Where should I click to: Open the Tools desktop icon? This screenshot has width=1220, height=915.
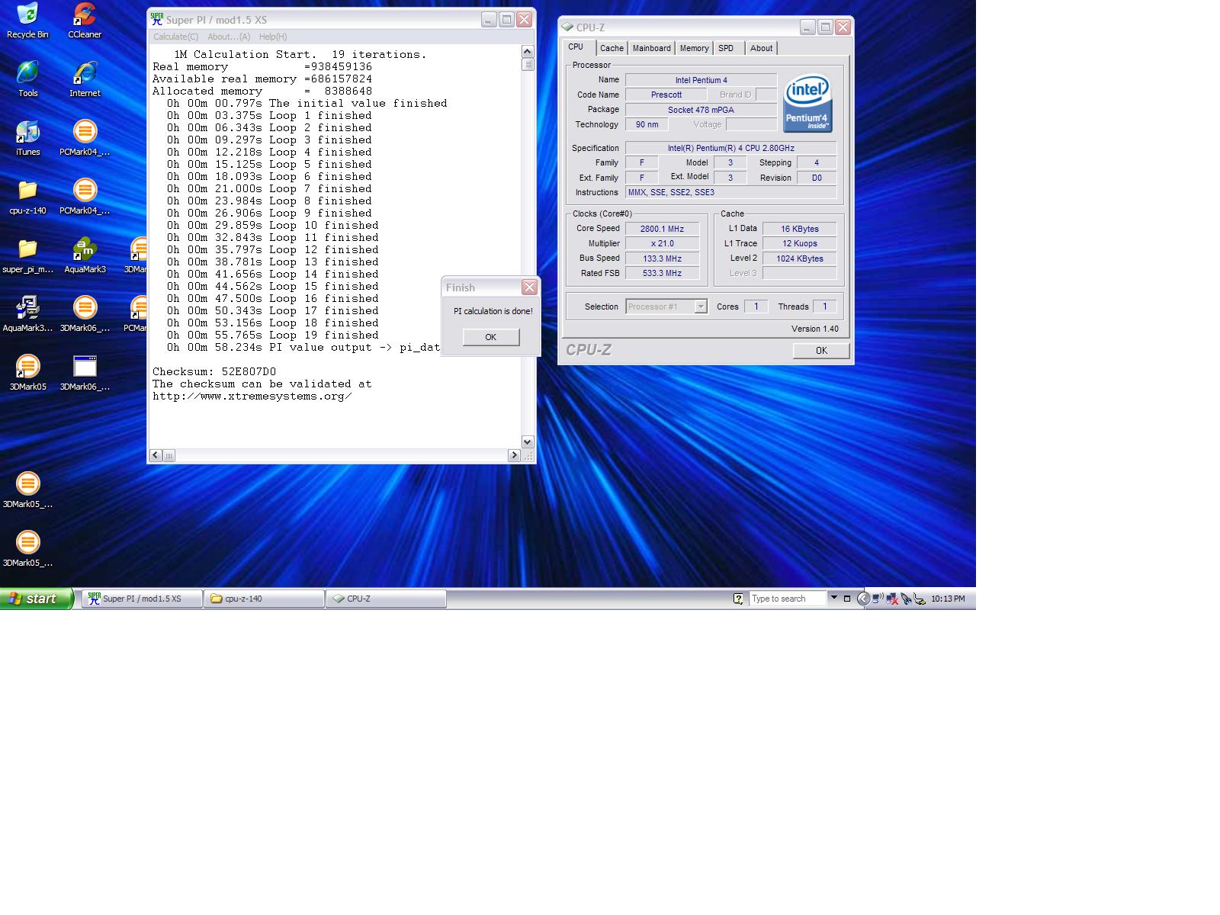tap(27, 79)
